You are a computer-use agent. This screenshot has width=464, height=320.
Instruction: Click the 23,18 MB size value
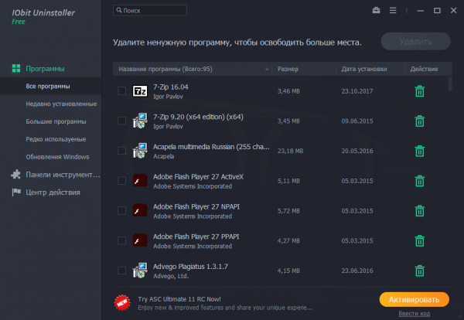[x=290, y=151]
